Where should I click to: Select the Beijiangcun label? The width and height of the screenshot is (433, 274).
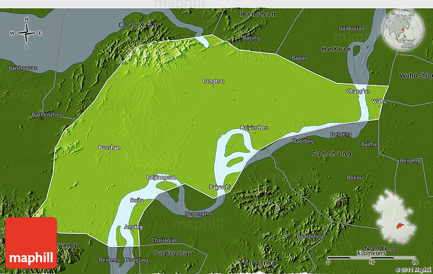click(x=161, y=177)
